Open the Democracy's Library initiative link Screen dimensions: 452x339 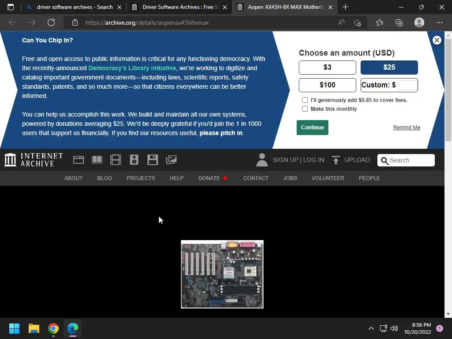pos(132,68)
